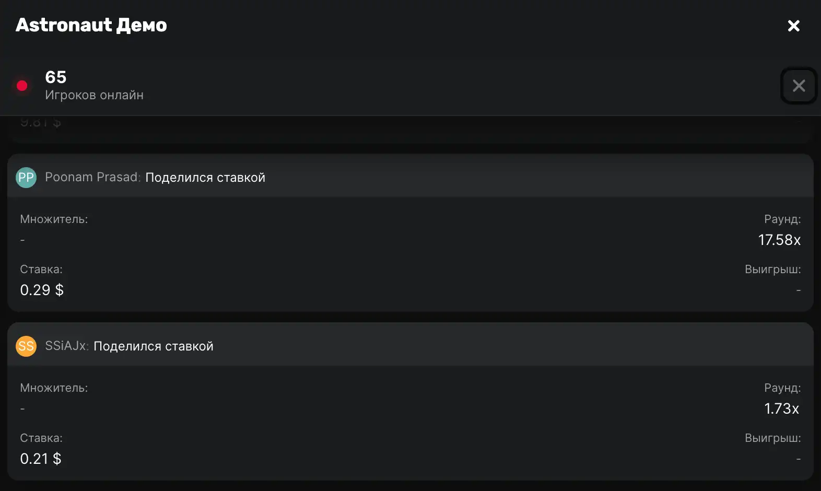Screen dimensions: 821x491
Task: Click Множитель label in Poonam Prasad's card
Action: pos(54,219)
